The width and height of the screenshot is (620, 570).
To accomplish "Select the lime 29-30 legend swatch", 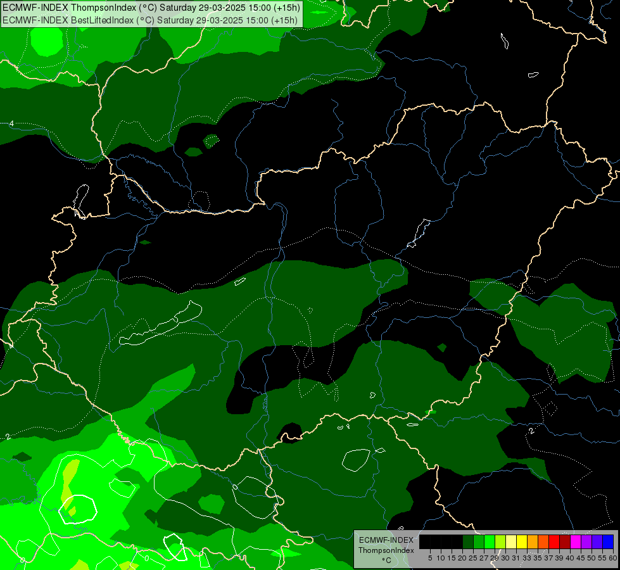I will pos(500,541).
